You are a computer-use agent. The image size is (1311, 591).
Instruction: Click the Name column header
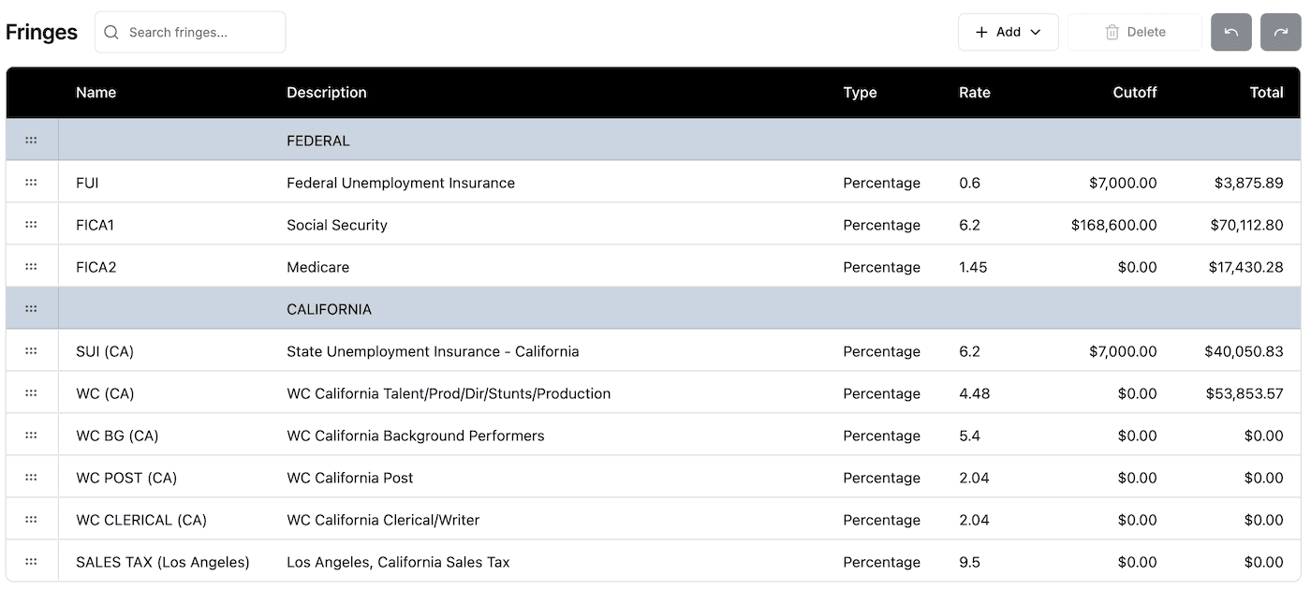96,93
